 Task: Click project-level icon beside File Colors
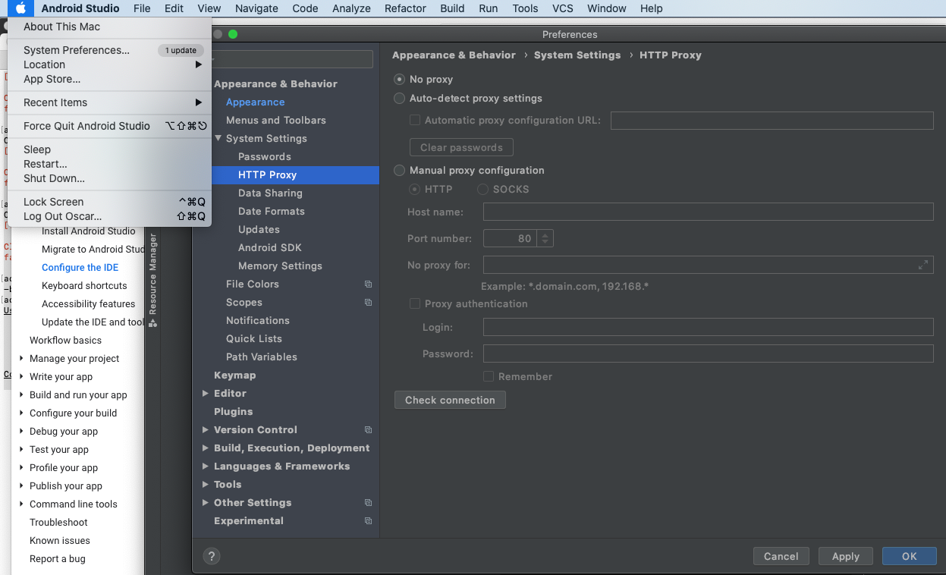(368, 284)
